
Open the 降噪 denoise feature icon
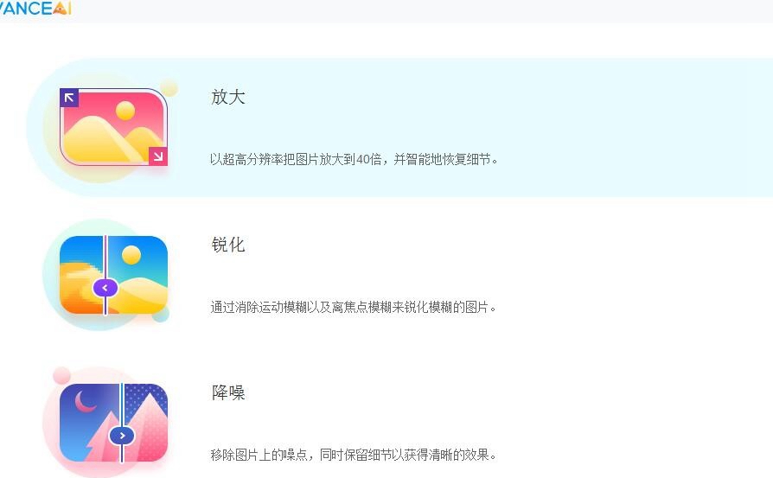tap(113, 423)
